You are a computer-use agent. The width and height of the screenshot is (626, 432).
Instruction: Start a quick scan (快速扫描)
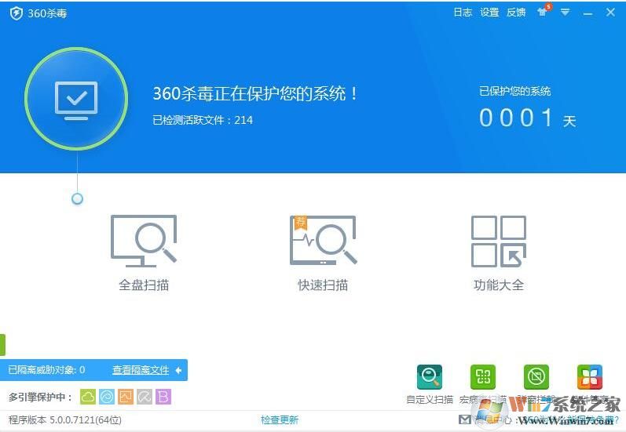[323, 252]
